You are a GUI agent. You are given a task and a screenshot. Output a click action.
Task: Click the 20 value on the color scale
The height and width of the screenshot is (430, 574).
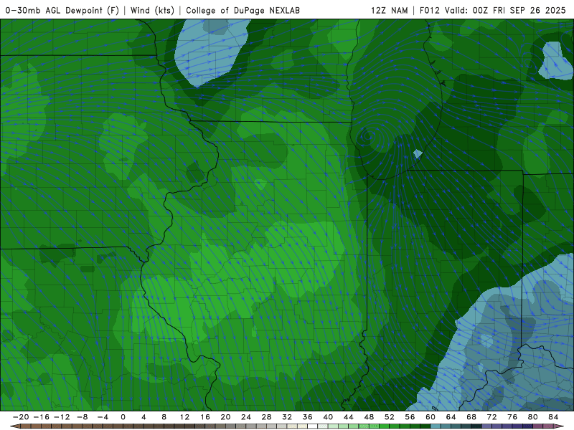coord(225,417)
